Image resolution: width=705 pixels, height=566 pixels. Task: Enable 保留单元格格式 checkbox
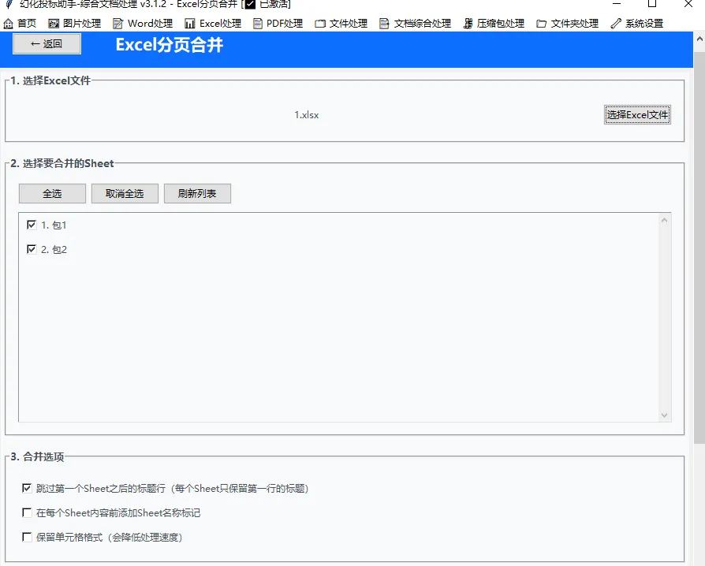coord(27,537)
